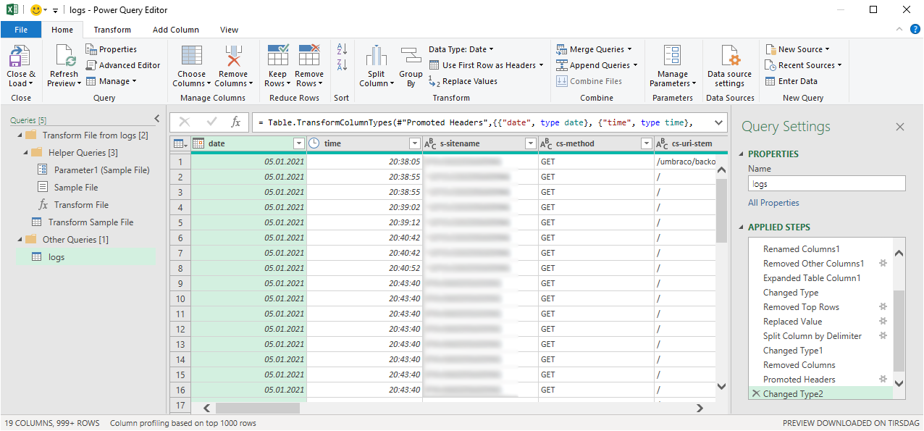Click the query Name input field

pos(827,184)
